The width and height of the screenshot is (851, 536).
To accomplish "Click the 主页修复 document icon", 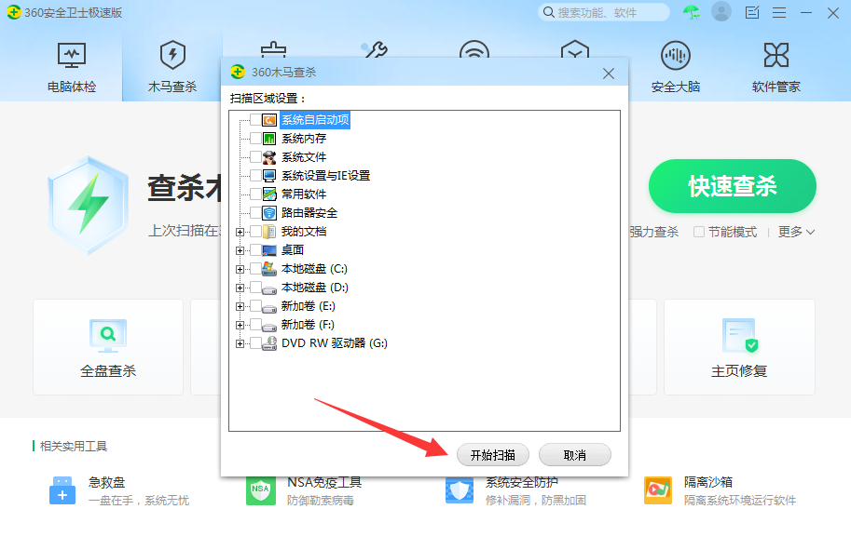I will pyautogui.click(x=739, y=335).
